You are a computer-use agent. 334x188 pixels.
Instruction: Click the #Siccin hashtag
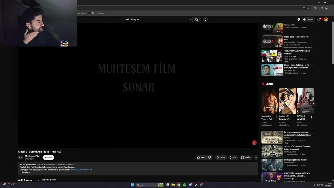point(49,164)
